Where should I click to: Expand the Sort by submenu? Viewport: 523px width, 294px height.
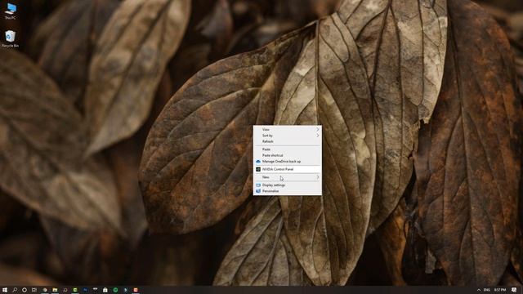[288, 136]
